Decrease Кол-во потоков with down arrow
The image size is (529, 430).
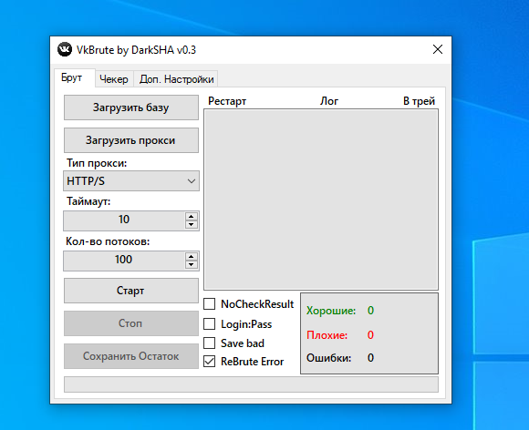192,264
